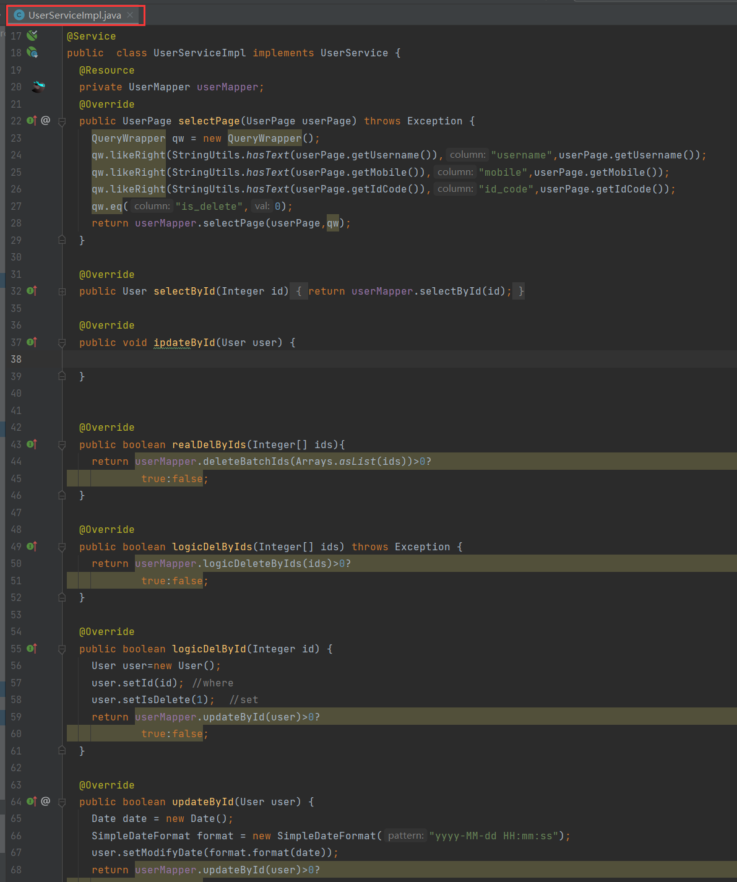Viewport: 737px width, 882px height.
Task: Click the implements-method gutter icon for logicDelById
Action: (x=32, y=649)
